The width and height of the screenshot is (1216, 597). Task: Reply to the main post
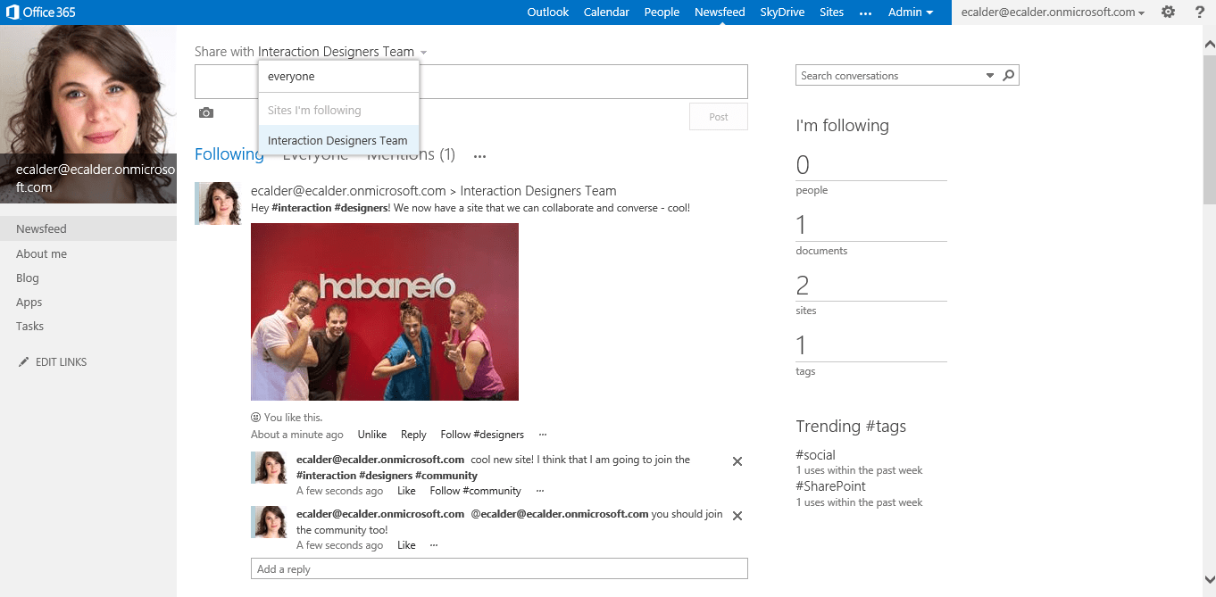pyautogui.click(x=413, y=435)
